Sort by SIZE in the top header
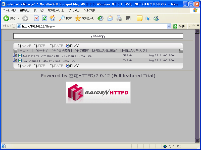The width and height of the screenshot is (201, 150). pyautogui.click(x=39, y=46)
